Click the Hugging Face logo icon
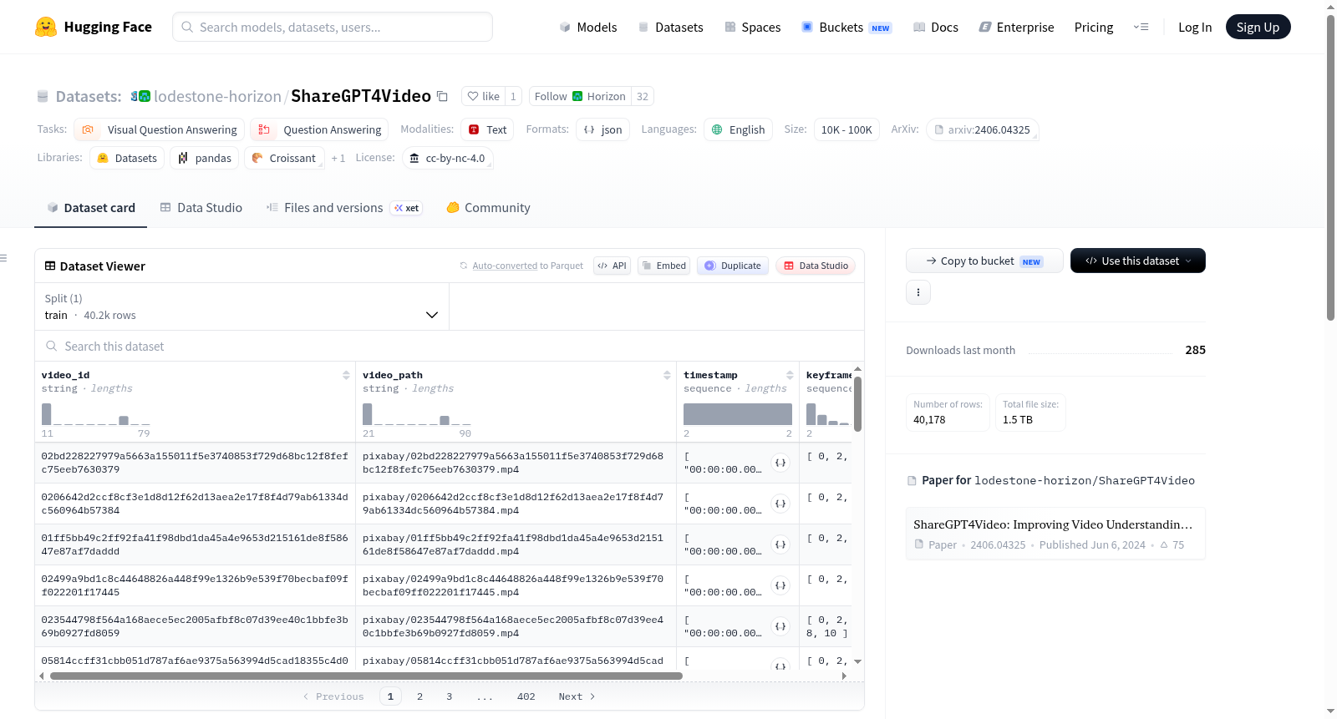 point(46,27)
